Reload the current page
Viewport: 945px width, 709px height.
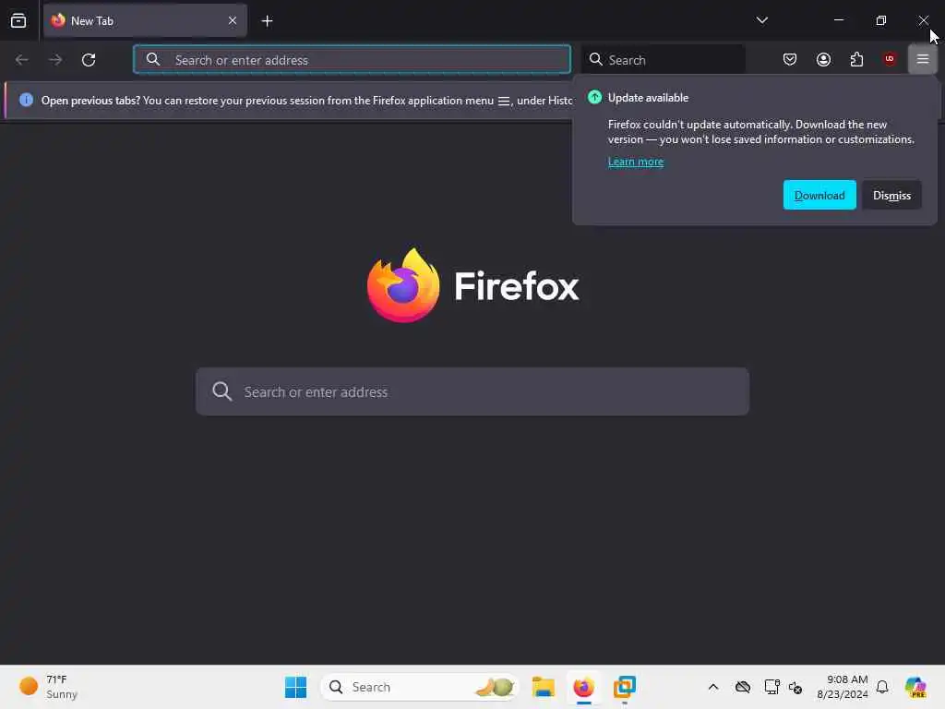[x=89, y=60]
